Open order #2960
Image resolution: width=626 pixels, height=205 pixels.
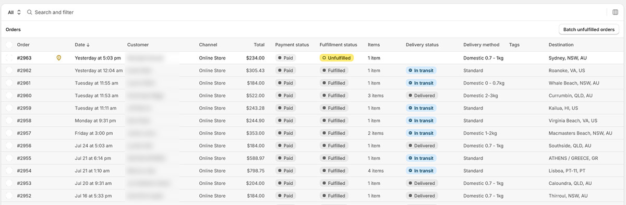24,95
